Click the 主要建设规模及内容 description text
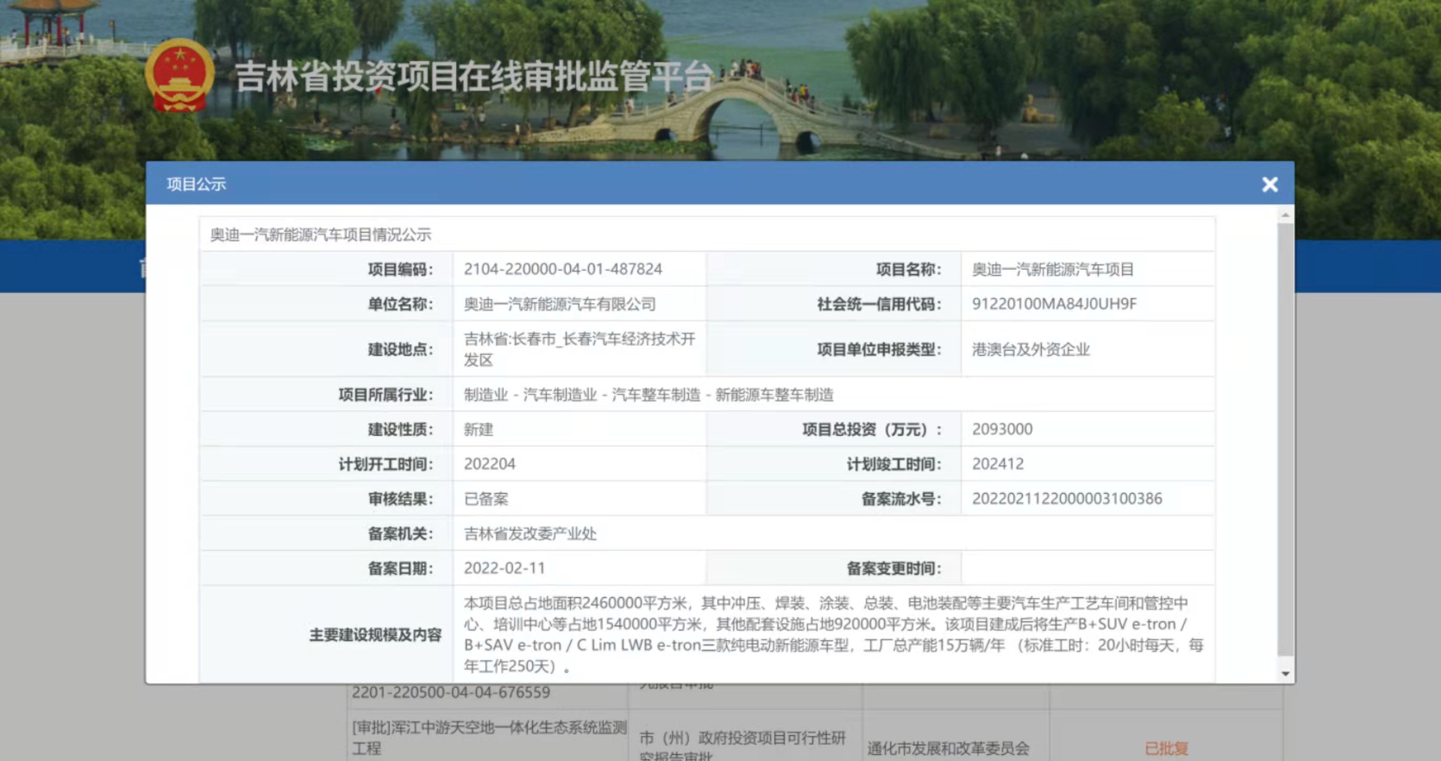The width and height of the screenshot is (1441, 761). pos(834,635)
